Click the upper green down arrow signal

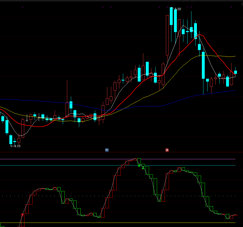click(x=139, y=166)
